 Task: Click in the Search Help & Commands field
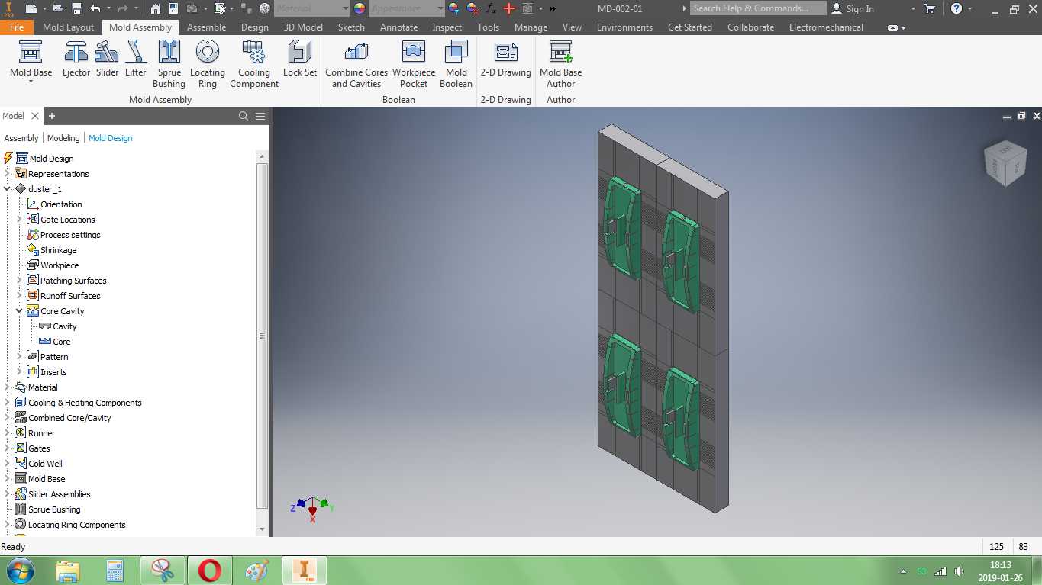tap(758, 8)
